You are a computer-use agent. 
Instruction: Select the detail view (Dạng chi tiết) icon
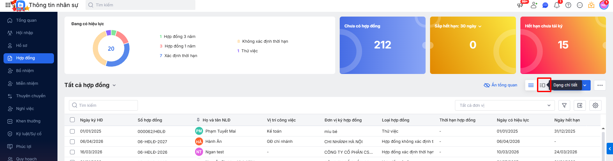pyautogui.click(x=542, y=85)
